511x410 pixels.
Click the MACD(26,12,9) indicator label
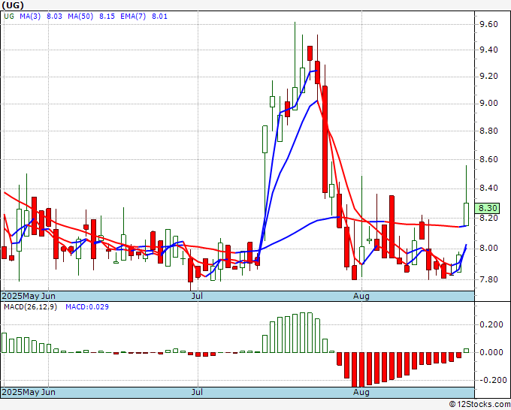(x=30, y=307)
